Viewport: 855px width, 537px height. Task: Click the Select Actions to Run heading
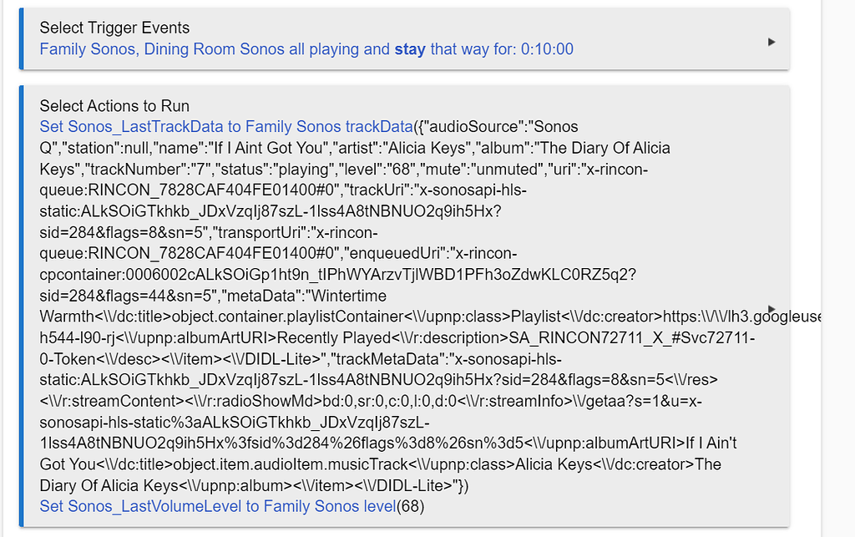[x=114, y=106]
